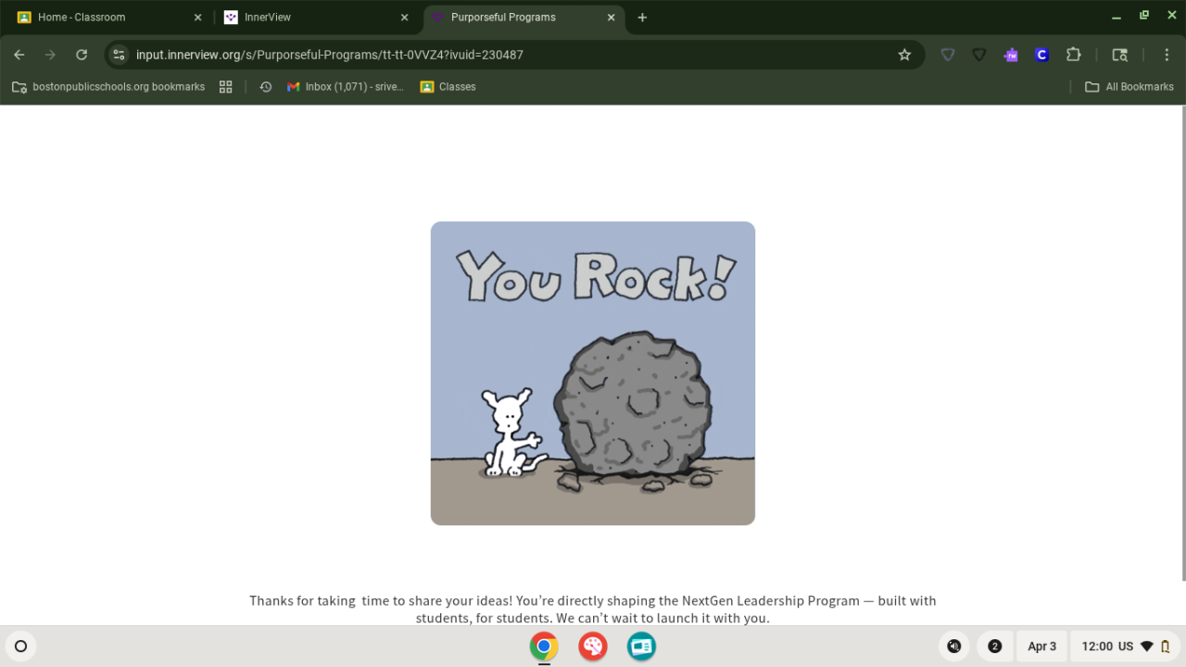Viewport: 1186px width, 667px height.
Task: Open the Chrome three-dot menu
Action: tap(1165, 55)
